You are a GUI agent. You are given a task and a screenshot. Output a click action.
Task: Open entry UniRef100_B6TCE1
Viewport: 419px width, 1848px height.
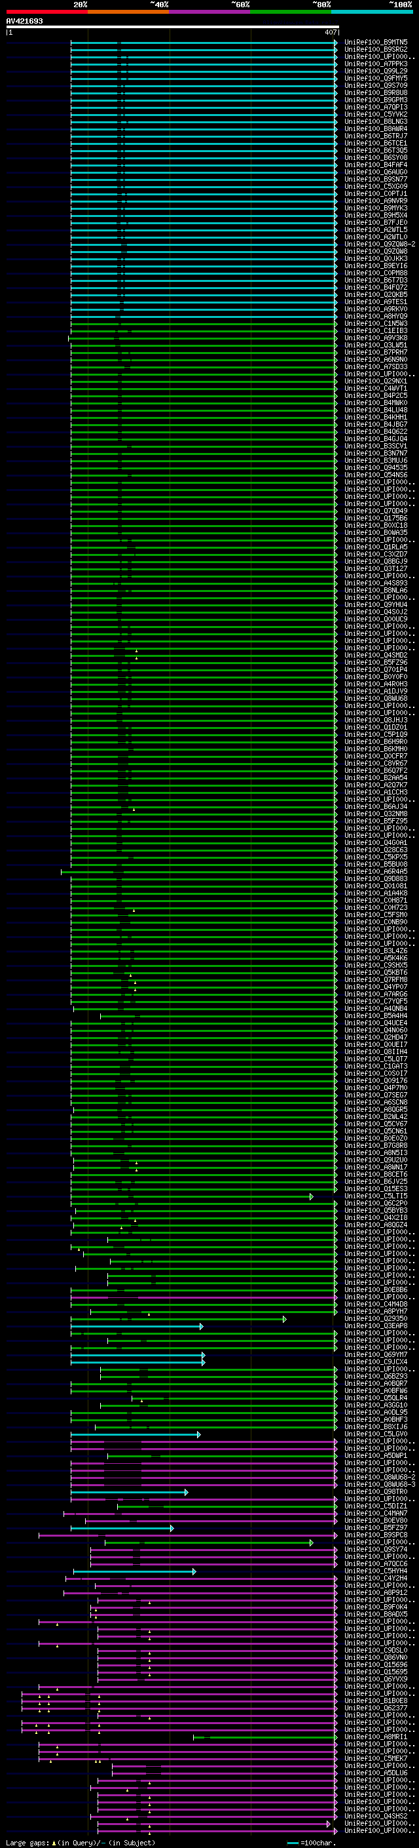coord(376,144)
